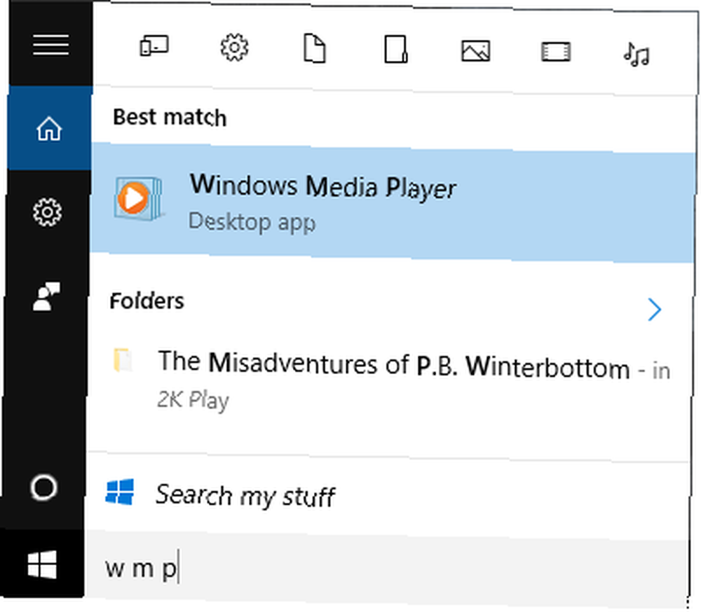Filter results by videos icon
Screen dimensions: 701x612
click(x=556, y=51)
